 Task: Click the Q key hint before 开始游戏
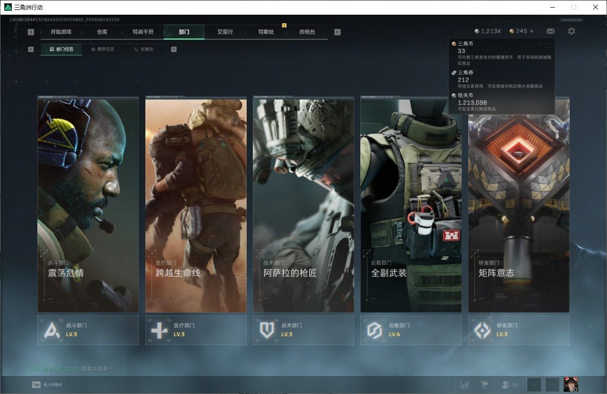pos(31,32)
